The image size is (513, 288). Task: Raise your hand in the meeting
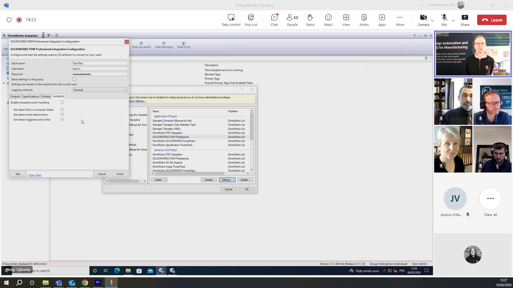tap(310, 20)
